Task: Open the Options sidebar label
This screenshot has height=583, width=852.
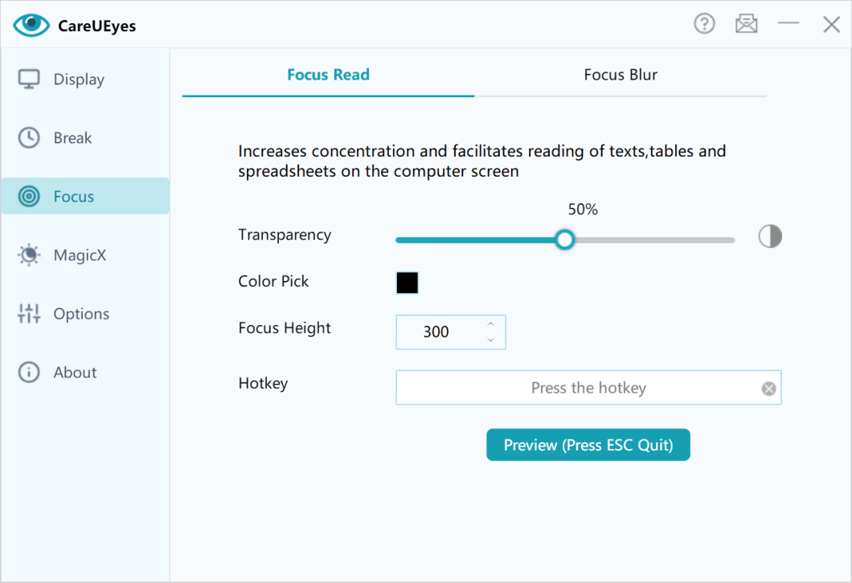Action: (x=81, y=314)
